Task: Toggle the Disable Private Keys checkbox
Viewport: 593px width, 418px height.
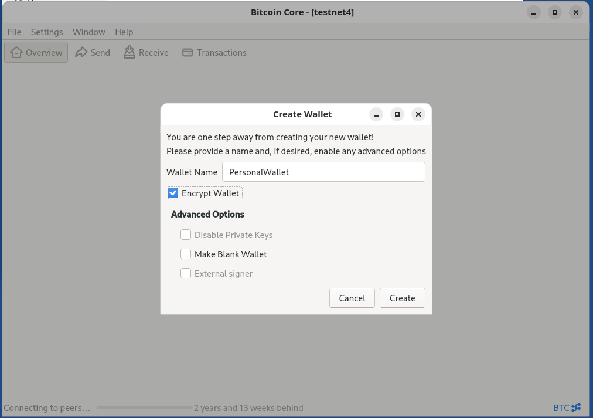Action: coord(186,235)
